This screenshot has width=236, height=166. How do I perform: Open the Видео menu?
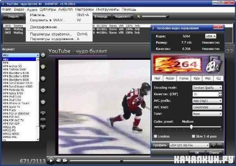(19, 9)
